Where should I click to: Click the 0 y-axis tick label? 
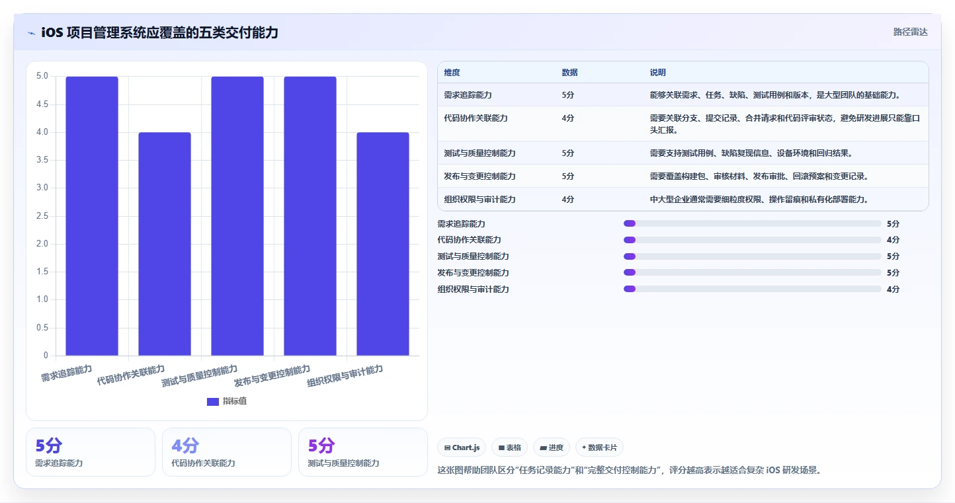click(x=46, y=356)
